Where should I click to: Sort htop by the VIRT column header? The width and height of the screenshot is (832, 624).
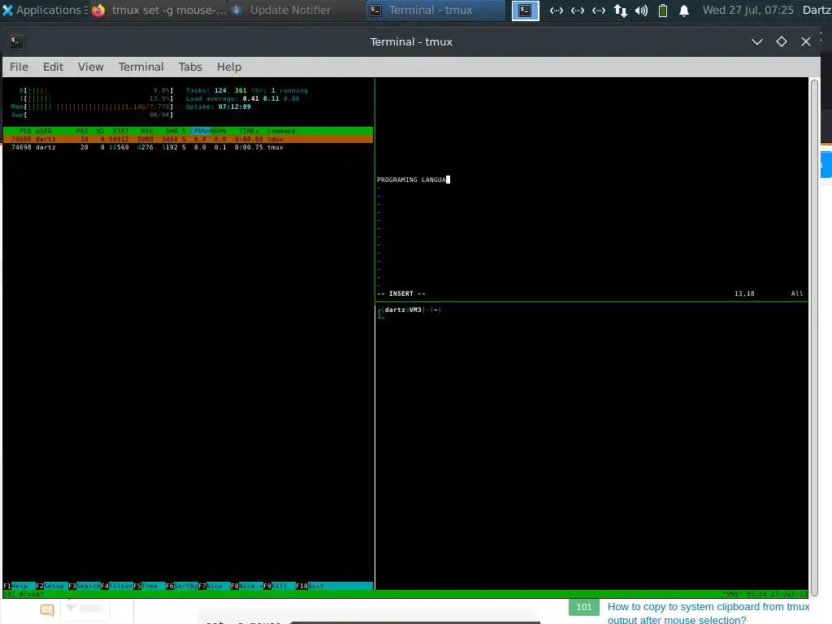120,131
